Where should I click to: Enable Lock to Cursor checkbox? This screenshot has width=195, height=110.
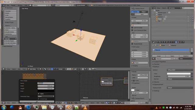tap(132, 28)
